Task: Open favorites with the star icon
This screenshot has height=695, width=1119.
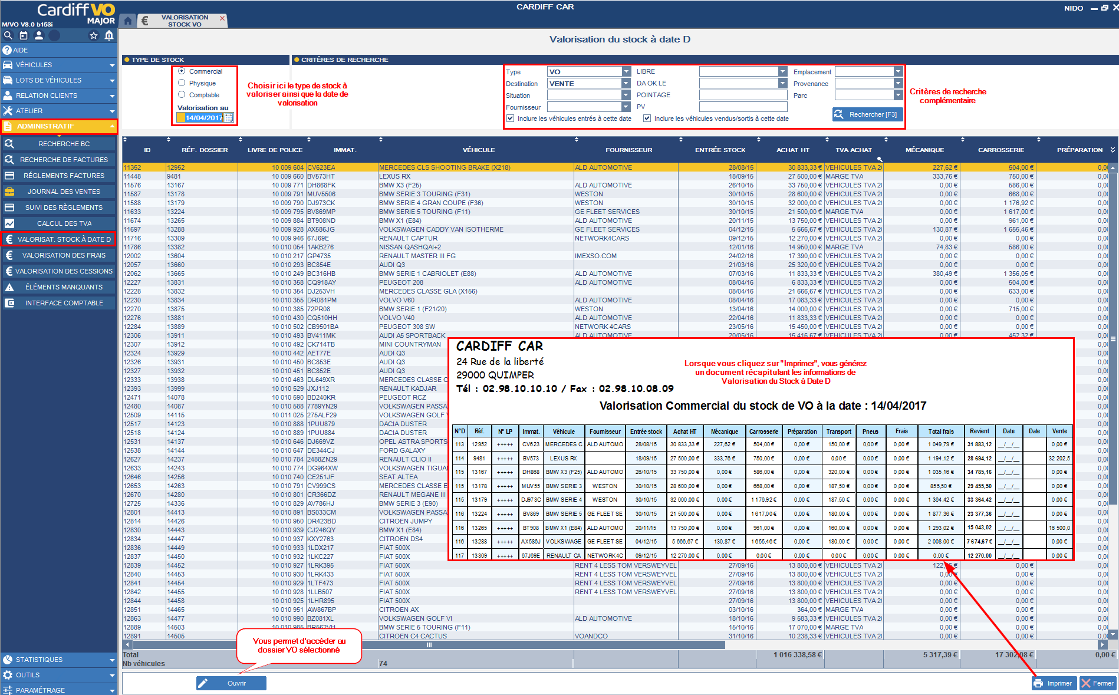Action: pyautogui.click(x=93, y=35)
